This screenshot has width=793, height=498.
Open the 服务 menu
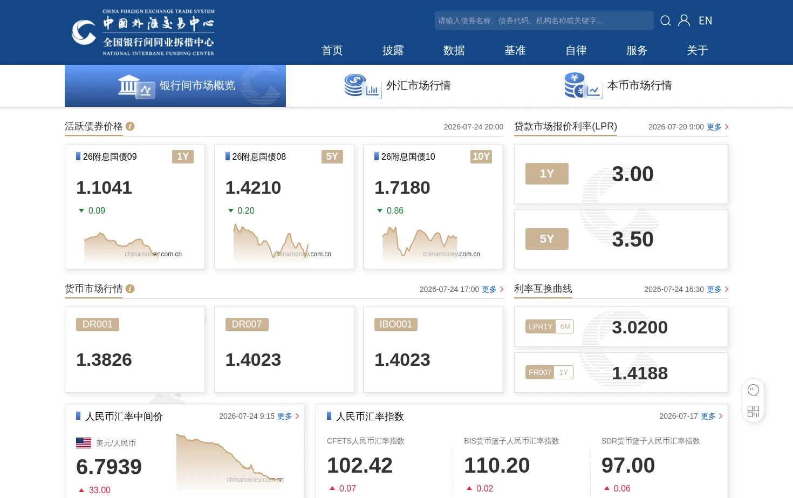pos(637,50)
